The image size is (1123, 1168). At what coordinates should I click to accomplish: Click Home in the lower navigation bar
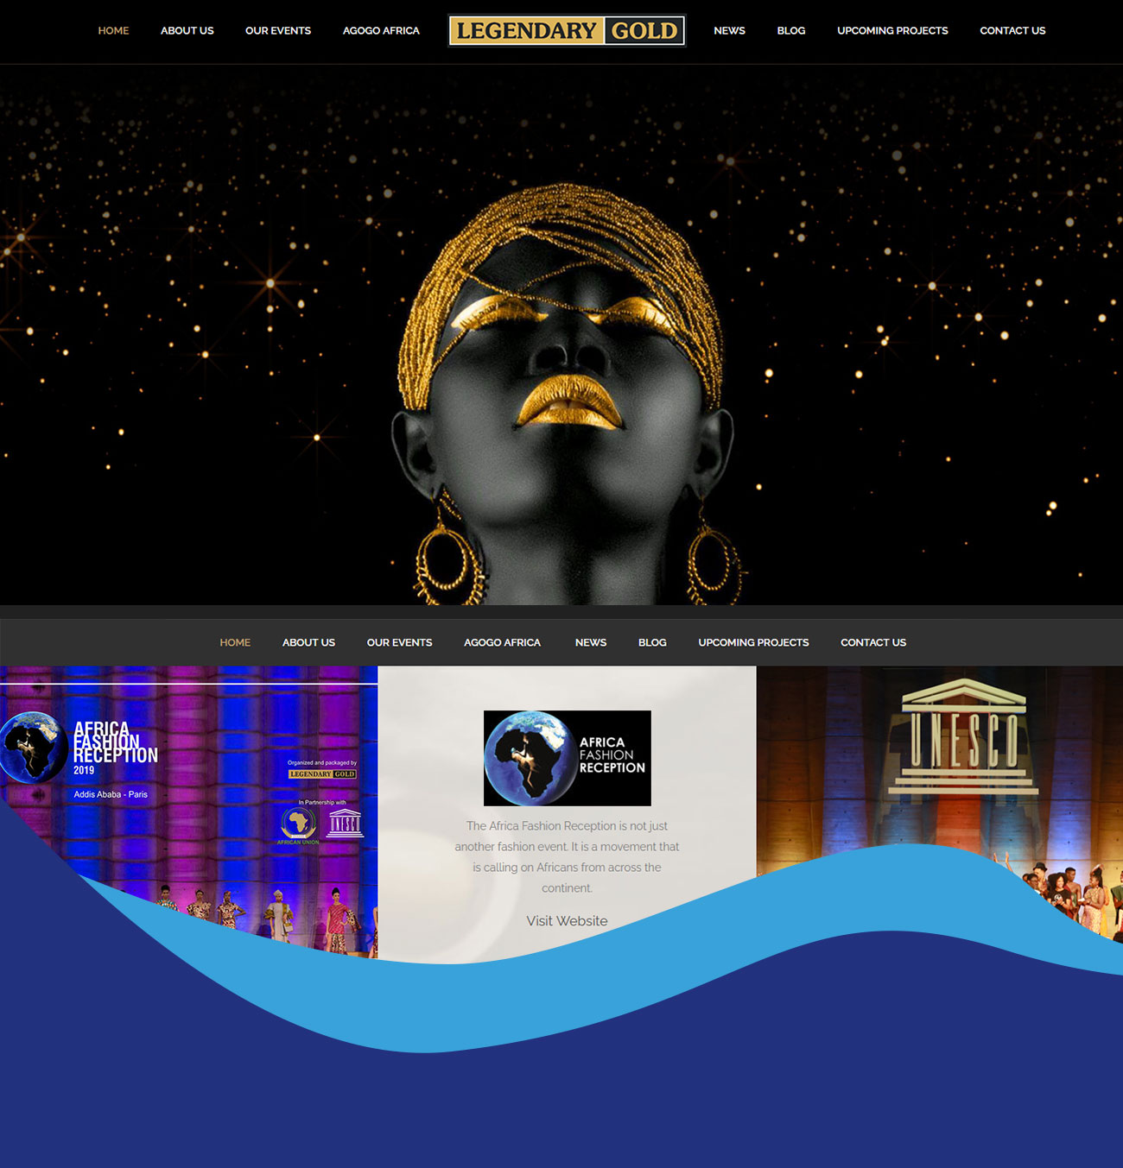coord(235,642)
